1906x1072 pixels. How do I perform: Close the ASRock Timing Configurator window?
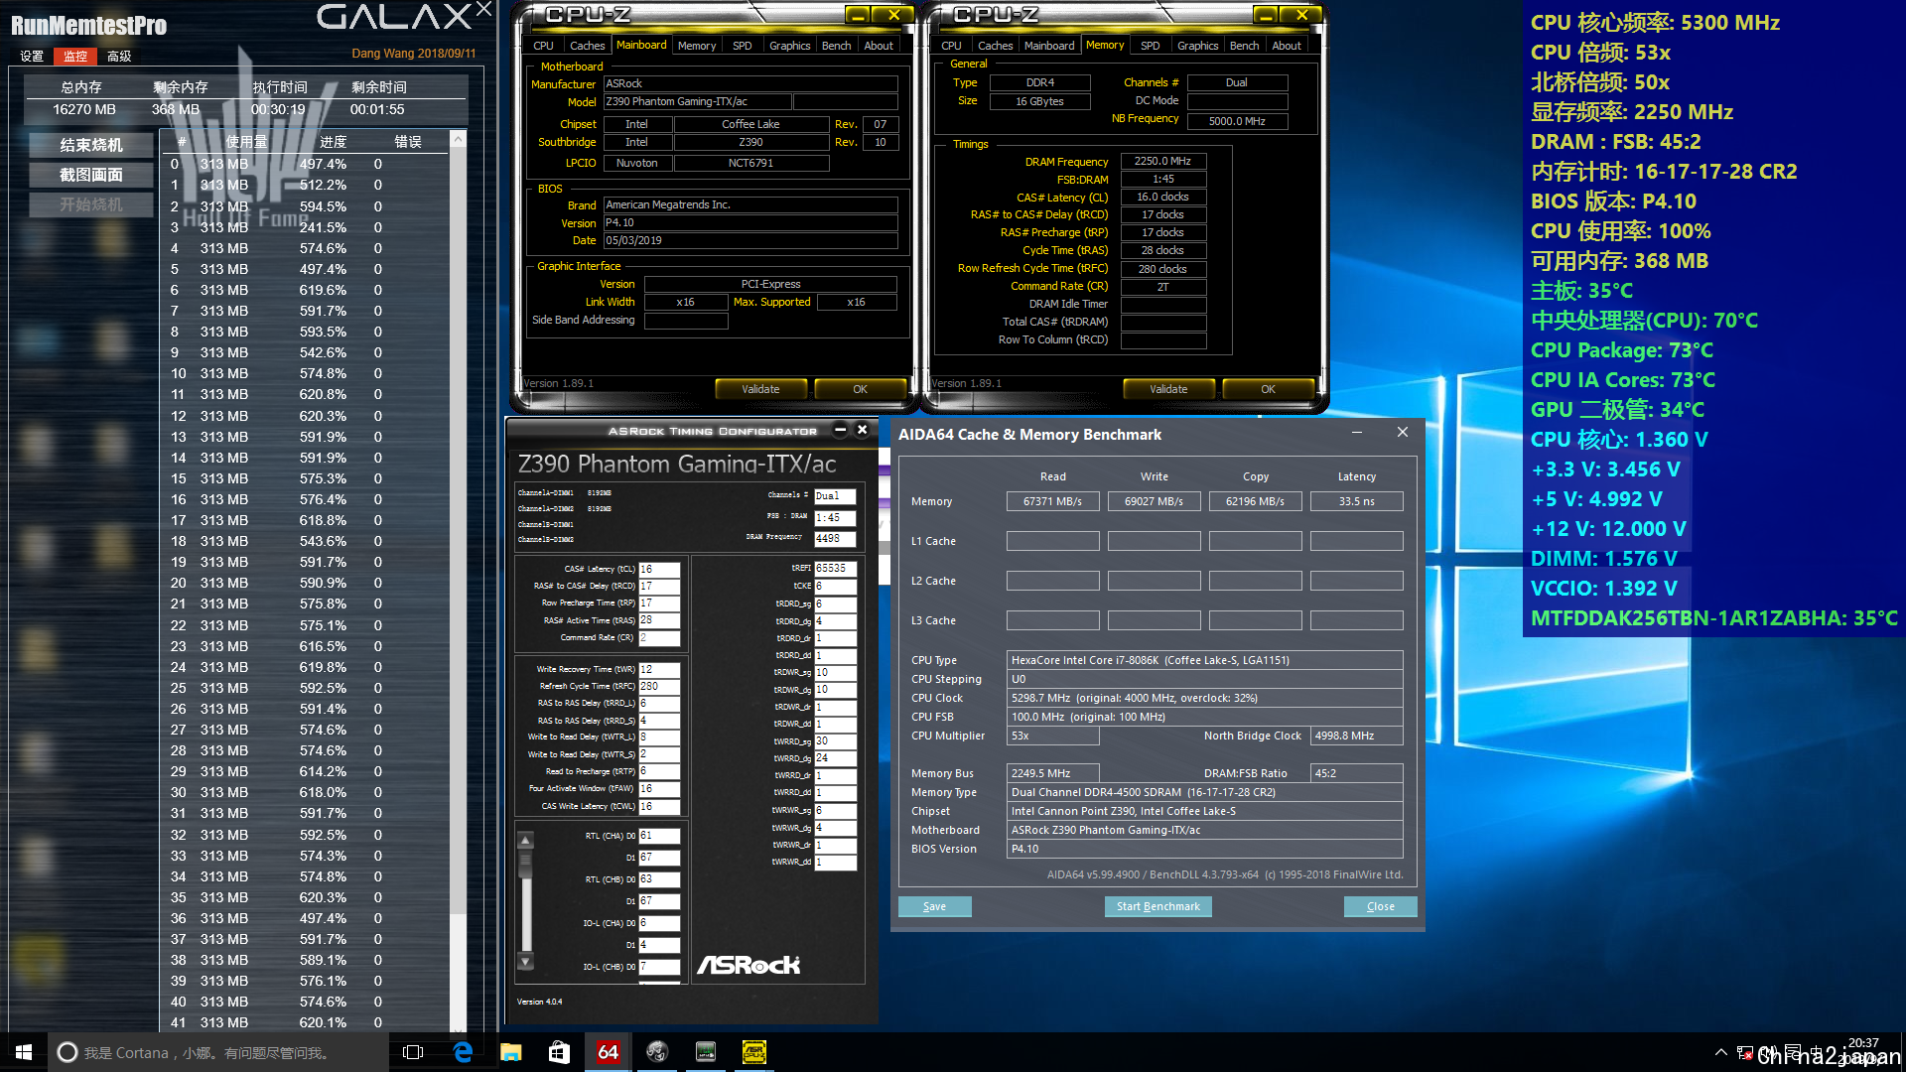pos(862,430)
